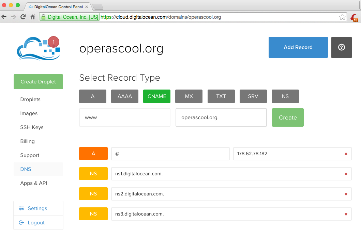361x238 pixels.
Task: Click the SSL lock Digital Ocean, Inc. badge
Action: (x=70, y=17)
